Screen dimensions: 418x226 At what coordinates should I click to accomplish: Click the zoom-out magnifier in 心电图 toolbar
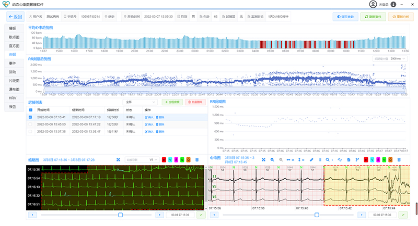click(281, 159)
